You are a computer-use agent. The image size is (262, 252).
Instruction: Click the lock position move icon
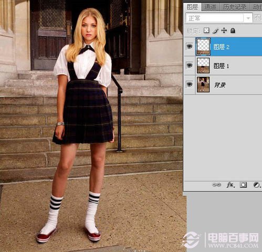pyautogui.click(x=224, y=30)
